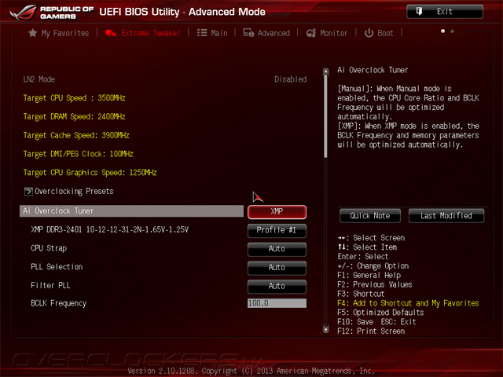Click the Monitor gauge icon
The width and height of the screenshot is (503, 377).
pos(311,33)
